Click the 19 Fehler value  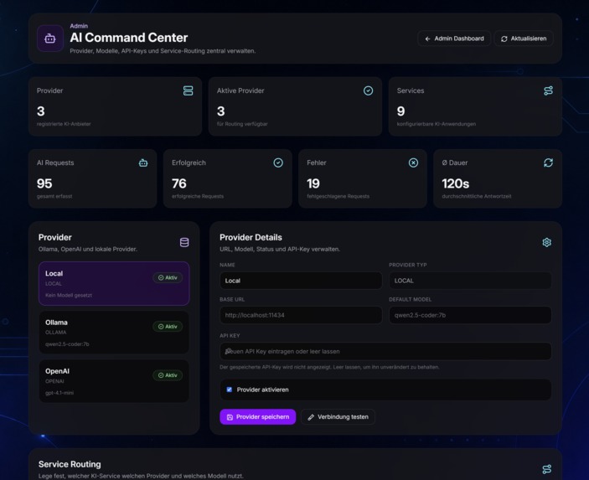pos(313,183)
